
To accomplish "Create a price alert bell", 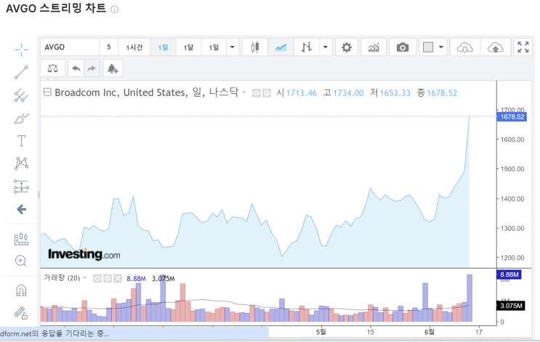I will [x=112, y=68].
